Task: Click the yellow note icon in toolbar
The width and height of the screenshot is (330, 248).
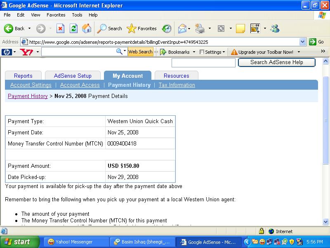Action: 240,29
